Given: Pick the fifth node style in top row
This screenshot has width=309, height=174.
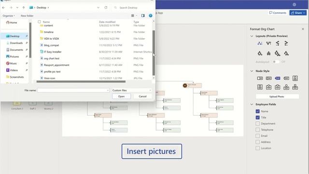Looking at the screenshot, I should click(x=295, y=78).
